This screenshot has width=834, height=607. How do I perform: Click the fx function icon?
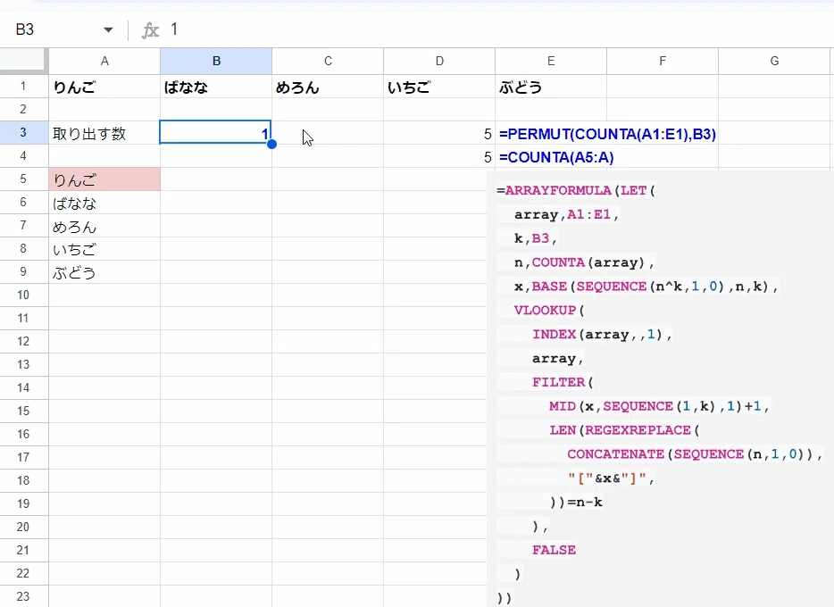pos(151,30)
